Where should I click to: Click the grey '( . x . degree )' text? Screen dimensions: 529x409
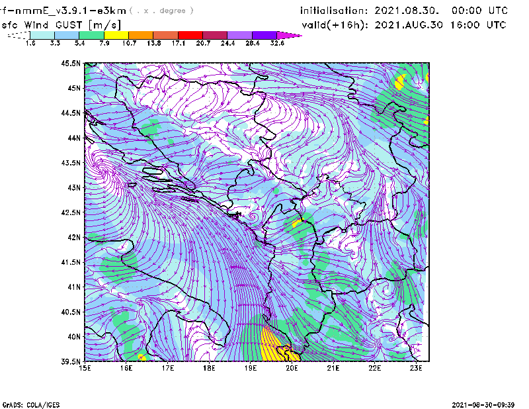click(161, 11)
